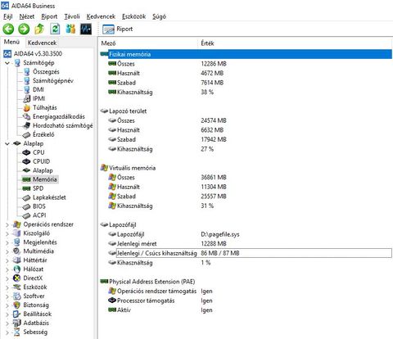Open the Riport menu
This screenshot has height=339, width=393.
[x=49, y=16]
